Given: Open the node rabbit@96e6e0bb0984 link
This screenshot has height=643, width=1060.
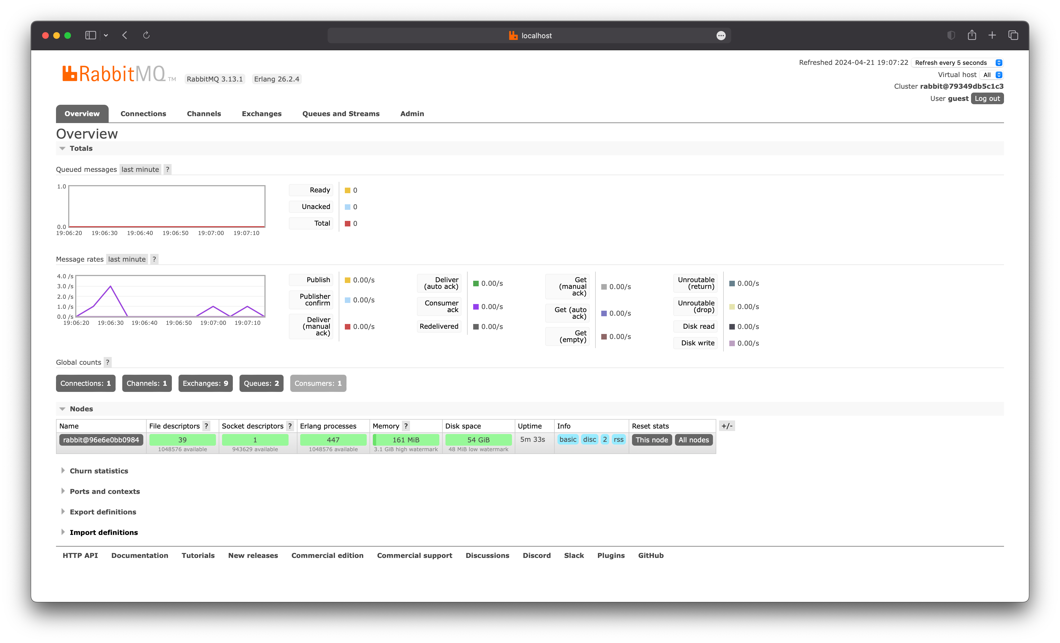Looking at the screenshot, I should (x=101, y=440).
